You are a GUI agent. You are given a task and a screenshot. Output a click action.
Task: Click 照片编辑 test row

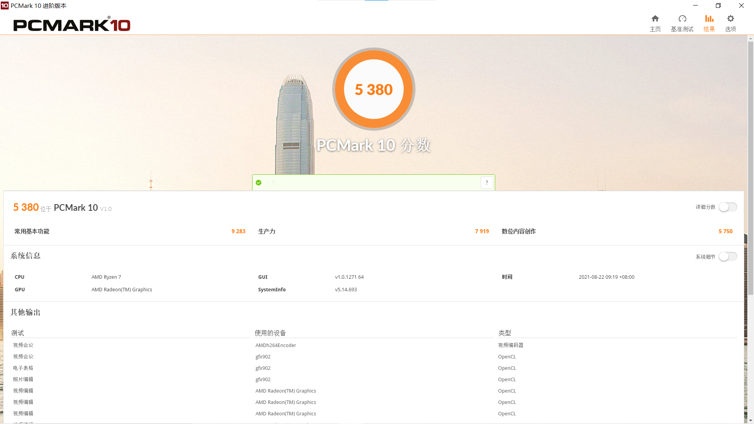(x=23, y=380)
